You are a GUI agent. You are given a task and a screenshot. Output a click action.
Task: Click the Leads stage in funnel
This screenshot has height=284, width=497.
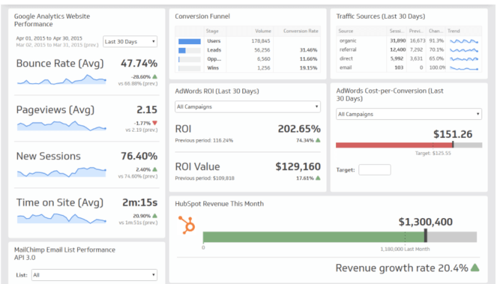pyautogui.click(x=214, y=50)
